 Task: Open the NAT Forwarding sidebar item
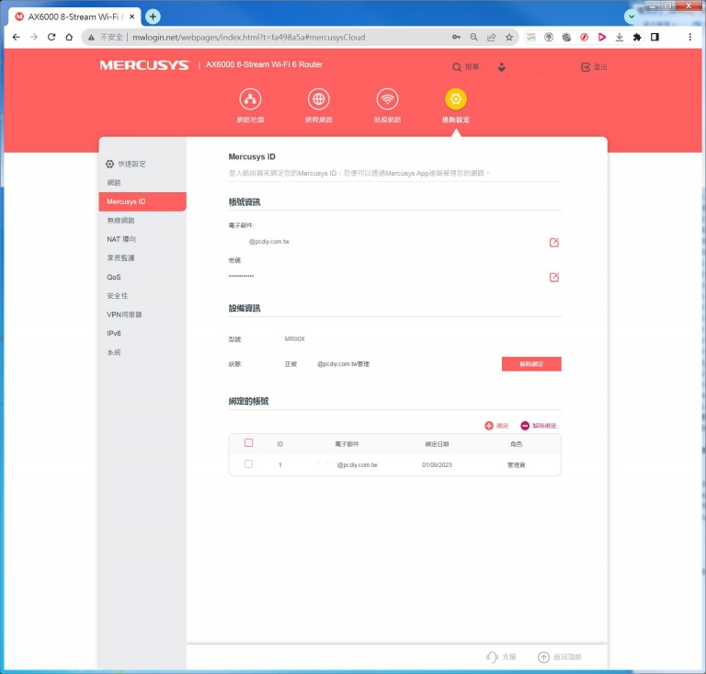tap(121, 239)
